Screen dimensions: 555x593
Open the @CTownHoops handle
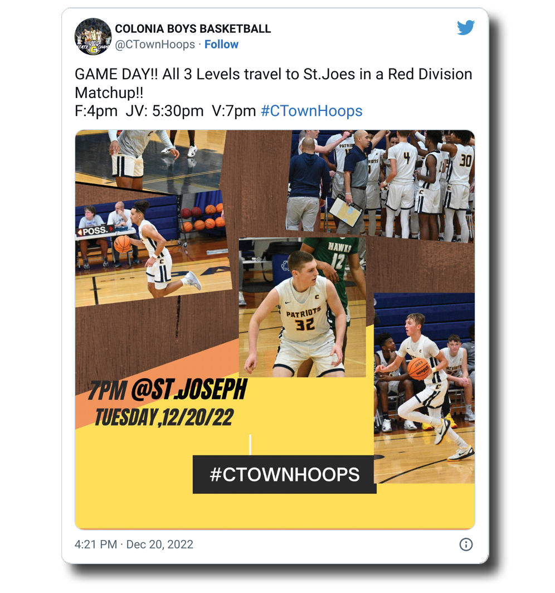coord(155,44)
